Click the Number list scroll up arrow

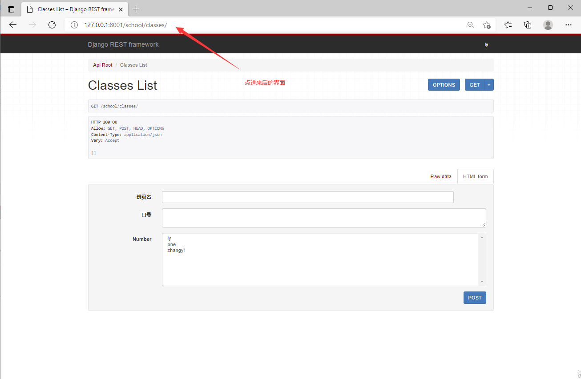[x=482, y=237]
